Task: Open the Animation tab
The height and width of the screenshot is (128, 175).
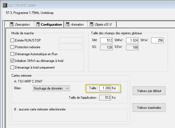Action: coord(77,25)
